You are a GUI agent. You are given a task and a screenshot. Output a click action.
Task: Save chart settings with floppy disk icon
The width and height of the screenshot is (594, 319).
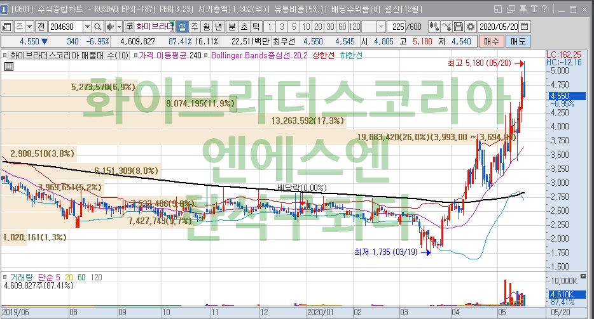(459, 27)
